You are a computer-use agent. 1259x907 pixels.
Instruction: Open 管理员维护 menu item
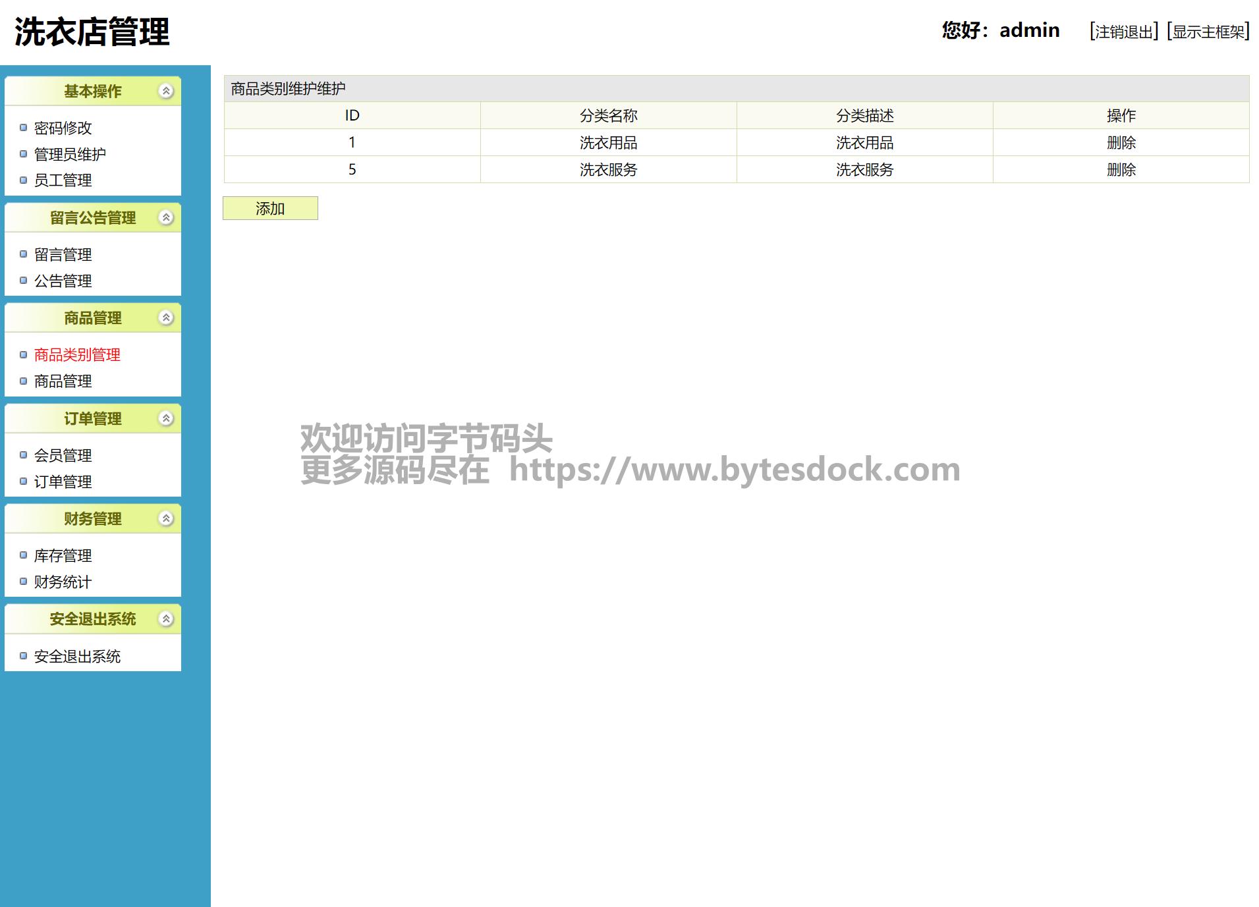tap(70, 154)
